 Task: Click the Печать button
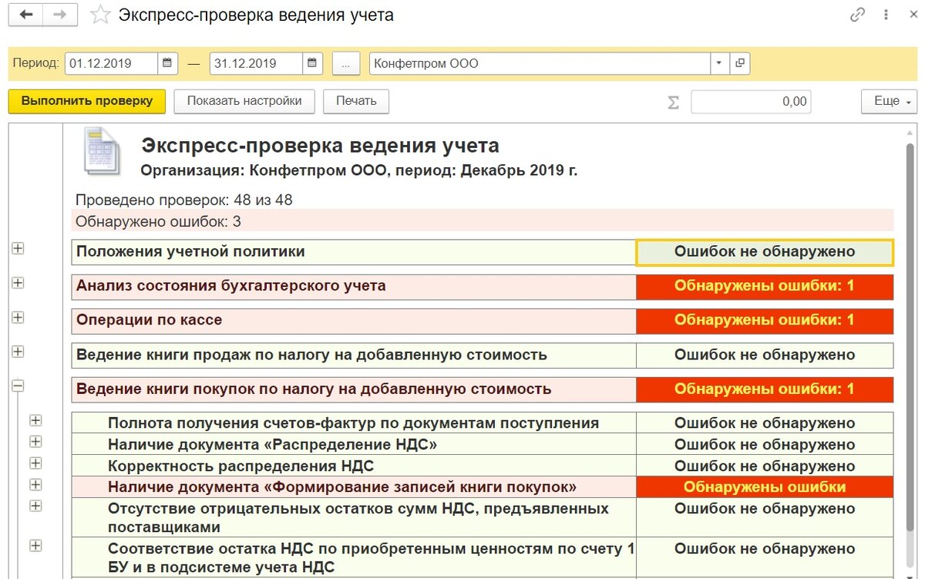click(356, 101)
